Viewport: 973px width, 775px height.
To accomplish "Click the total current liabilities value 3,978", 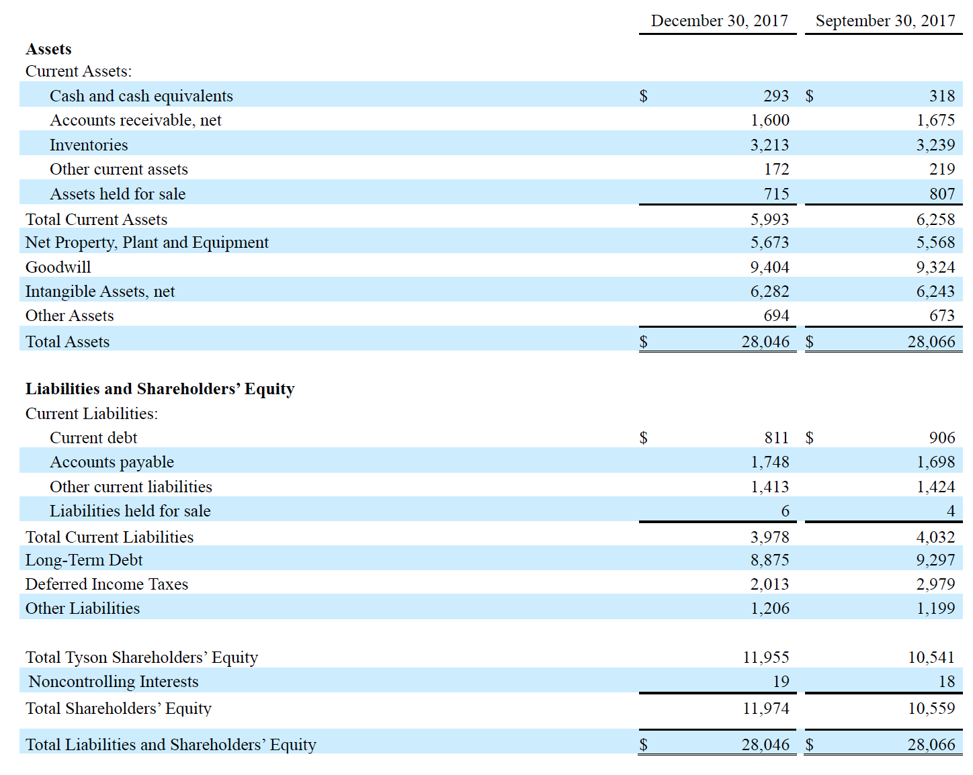I will (770, 537).
